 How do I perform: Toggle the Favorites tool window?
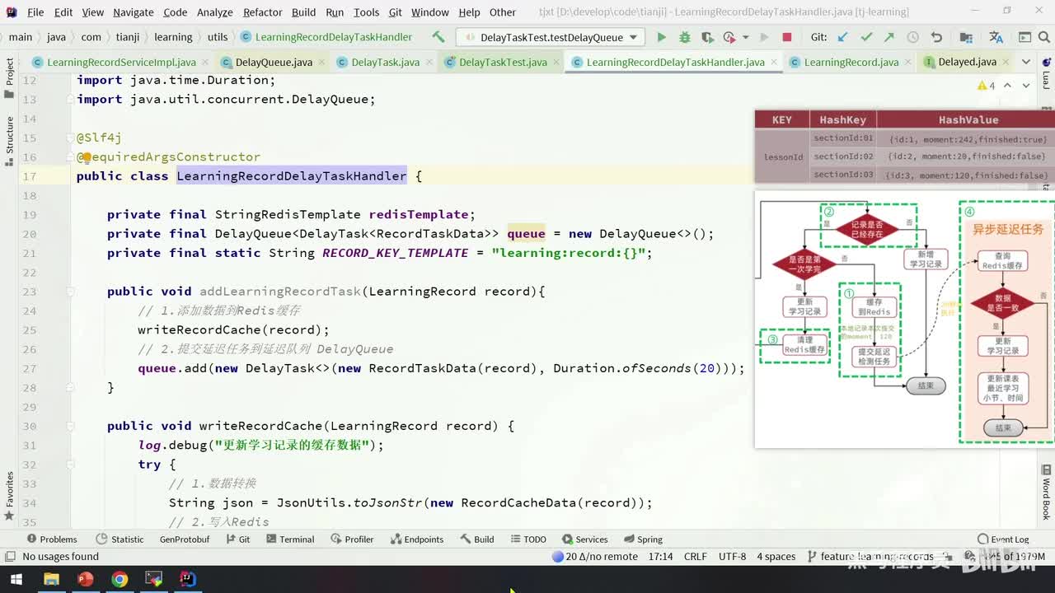click(x=10, y=495)
